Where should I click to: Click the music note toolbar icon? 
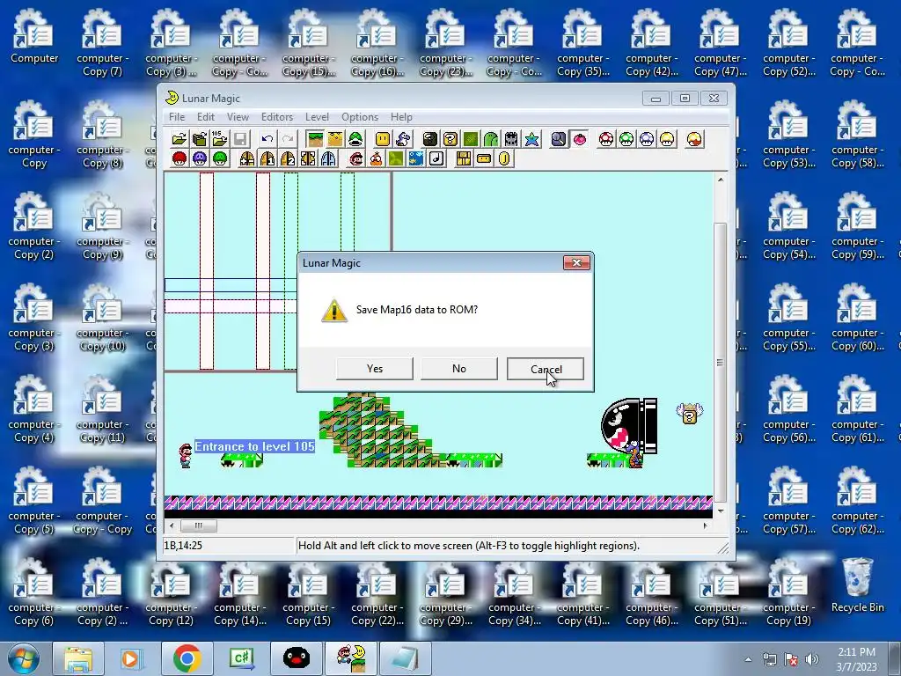point(436,158)
